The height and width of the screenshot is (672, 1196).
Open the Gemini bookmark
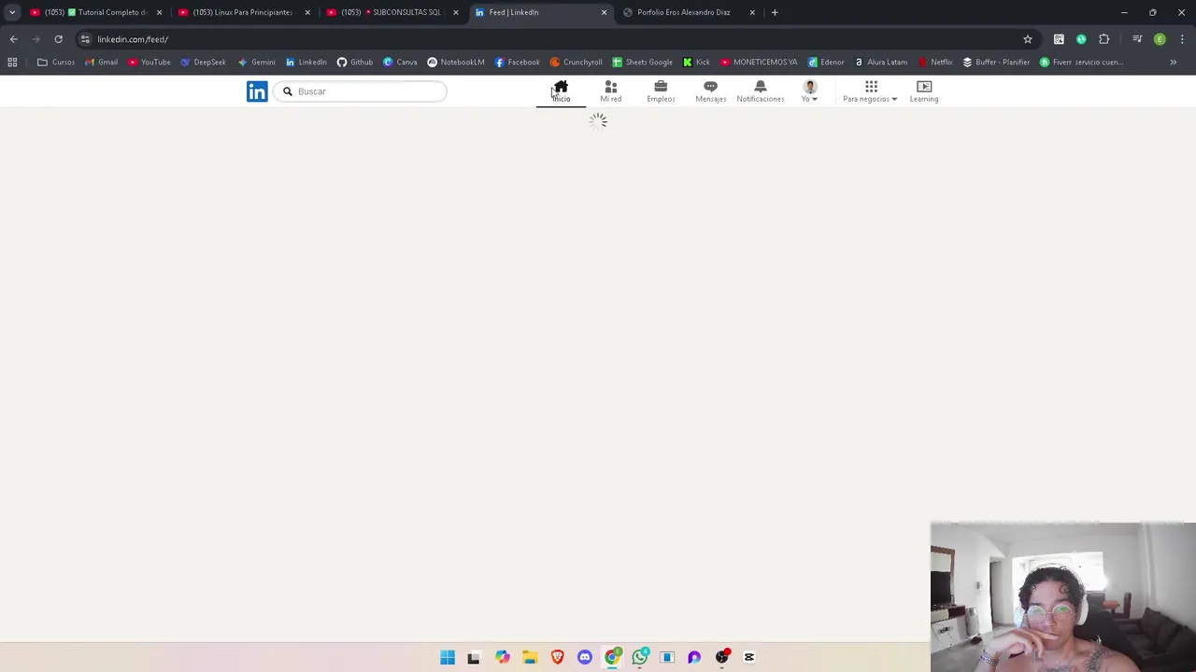click(256, 63)
